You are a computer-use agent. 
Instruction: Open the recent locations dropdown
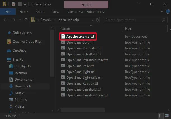click(x=20, y=20)
